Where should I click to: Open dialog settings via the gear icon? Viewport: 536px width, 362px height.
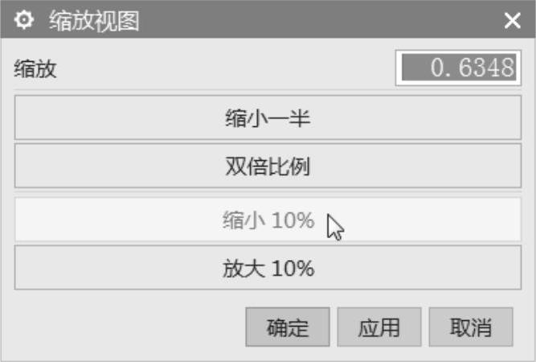[x=23, y=20]
